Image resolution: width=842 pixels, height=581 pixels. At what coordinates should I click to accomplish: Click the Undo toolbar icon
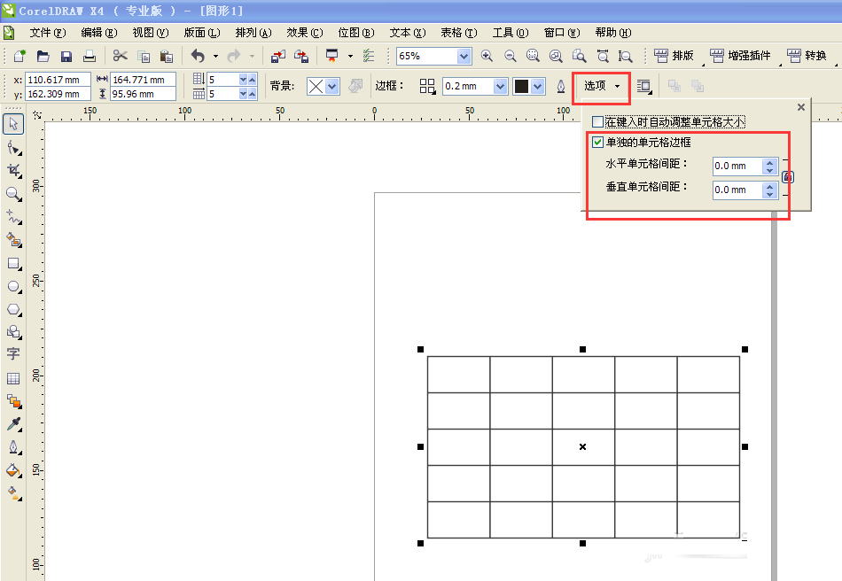point(196,55)
